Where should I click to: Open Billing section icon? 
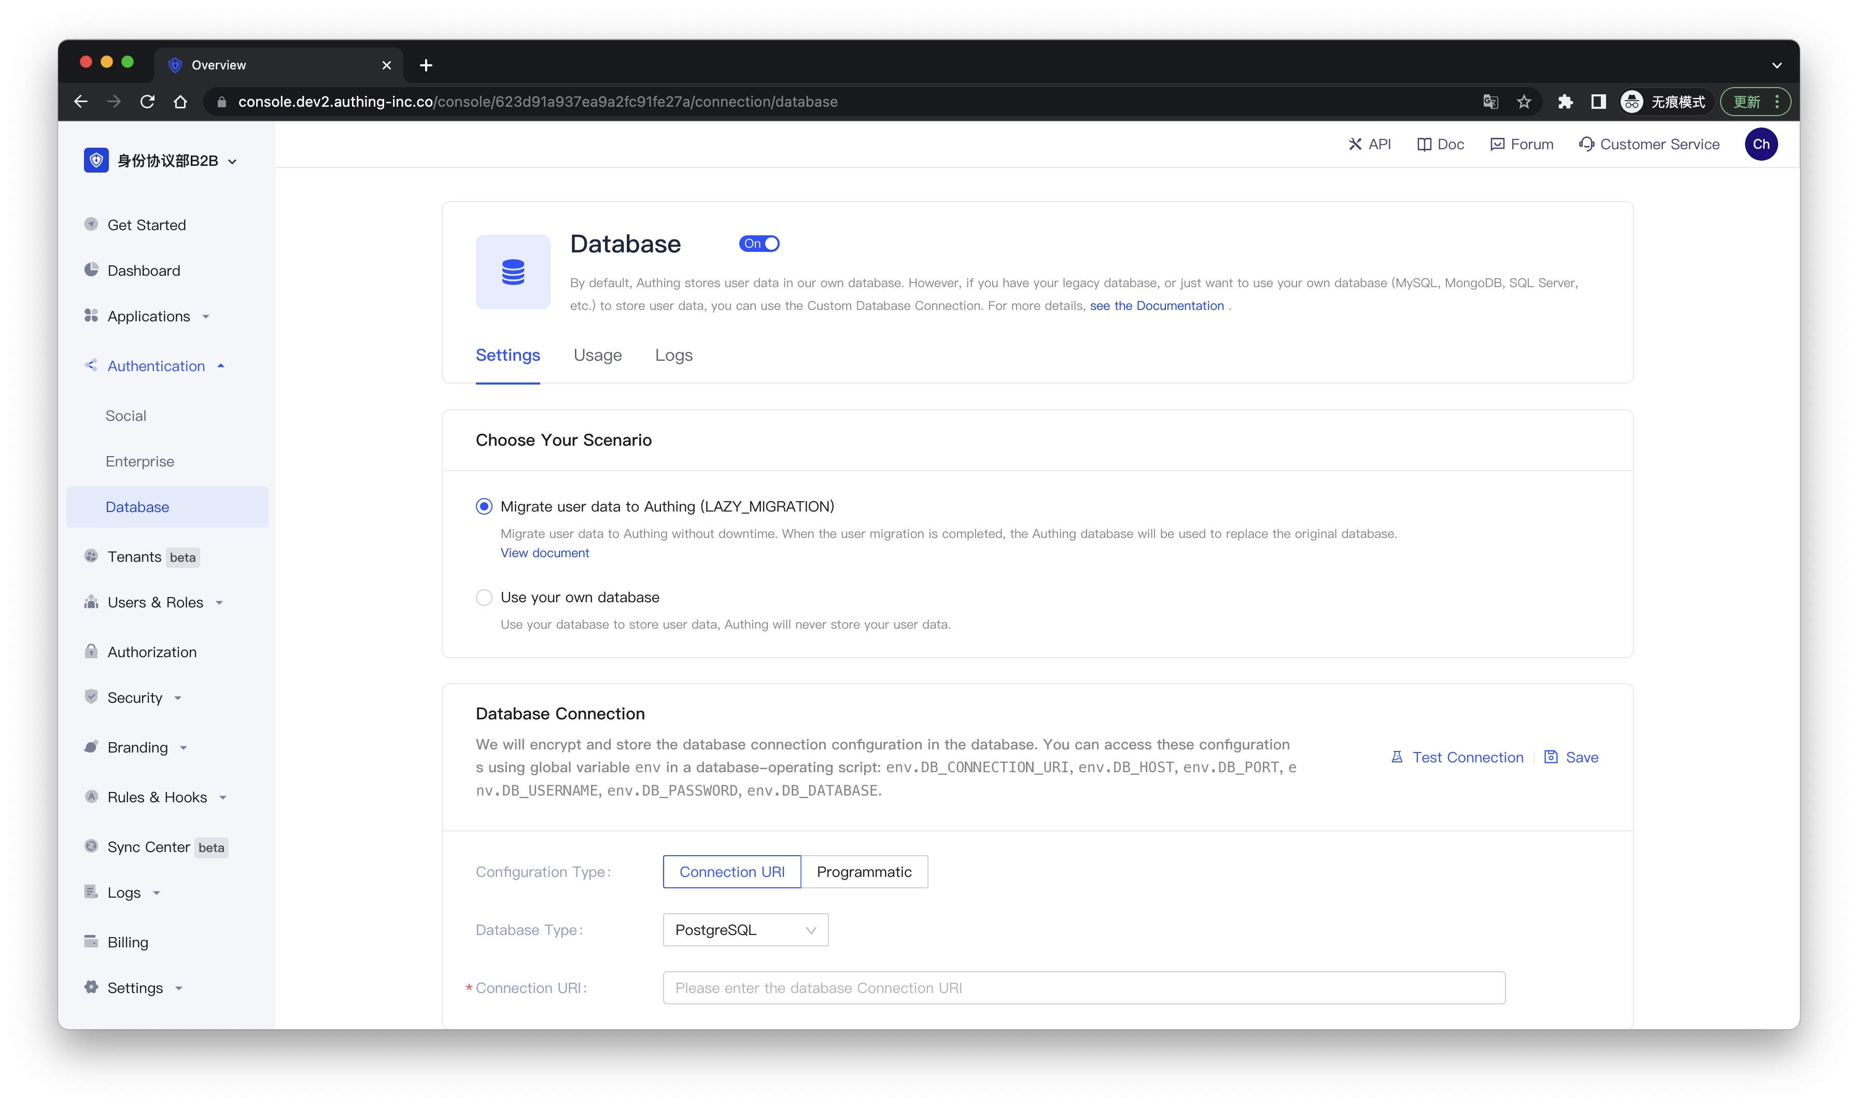[x=92, y=940]
